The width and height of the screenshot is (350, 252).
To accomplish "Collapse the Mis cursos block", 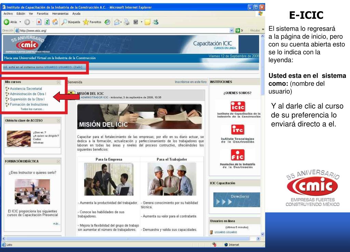I will 59,82.
